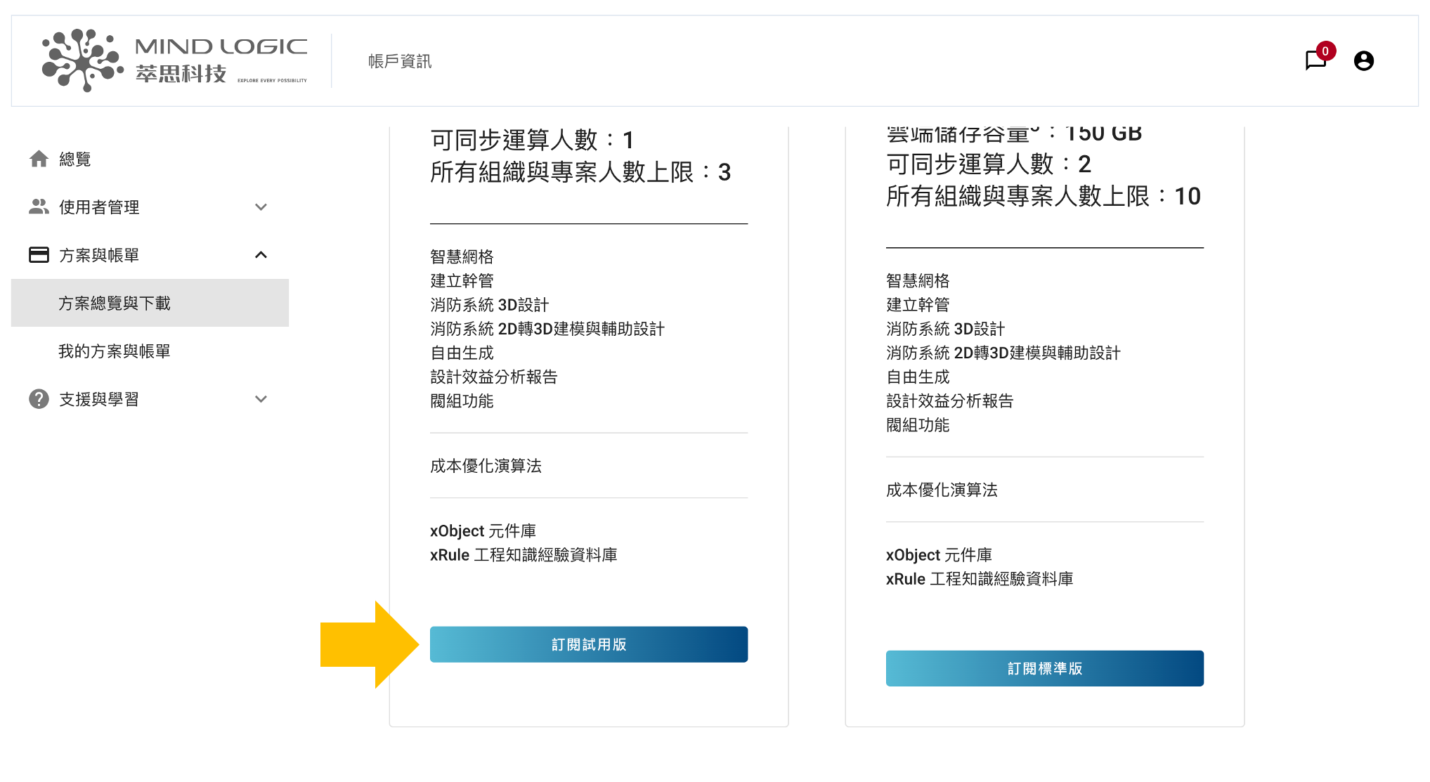This screenshot has height=782, width=1430.
Task: Expand the 支援與學習 chevron
Action: pos(261,399)
